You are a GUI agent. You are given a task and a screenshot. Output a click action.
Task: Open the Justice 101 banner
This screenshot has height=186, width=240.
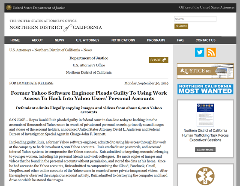click(205, 71)
